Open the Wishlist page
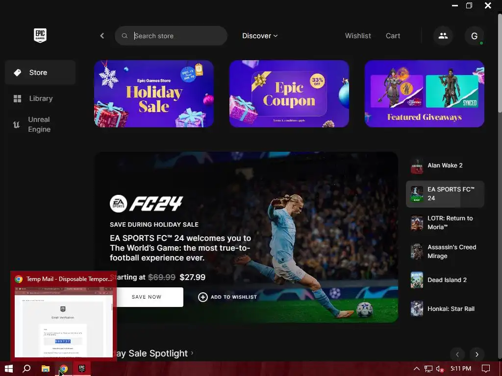Screen dimensions: 502x376 (x=358, y=36)
